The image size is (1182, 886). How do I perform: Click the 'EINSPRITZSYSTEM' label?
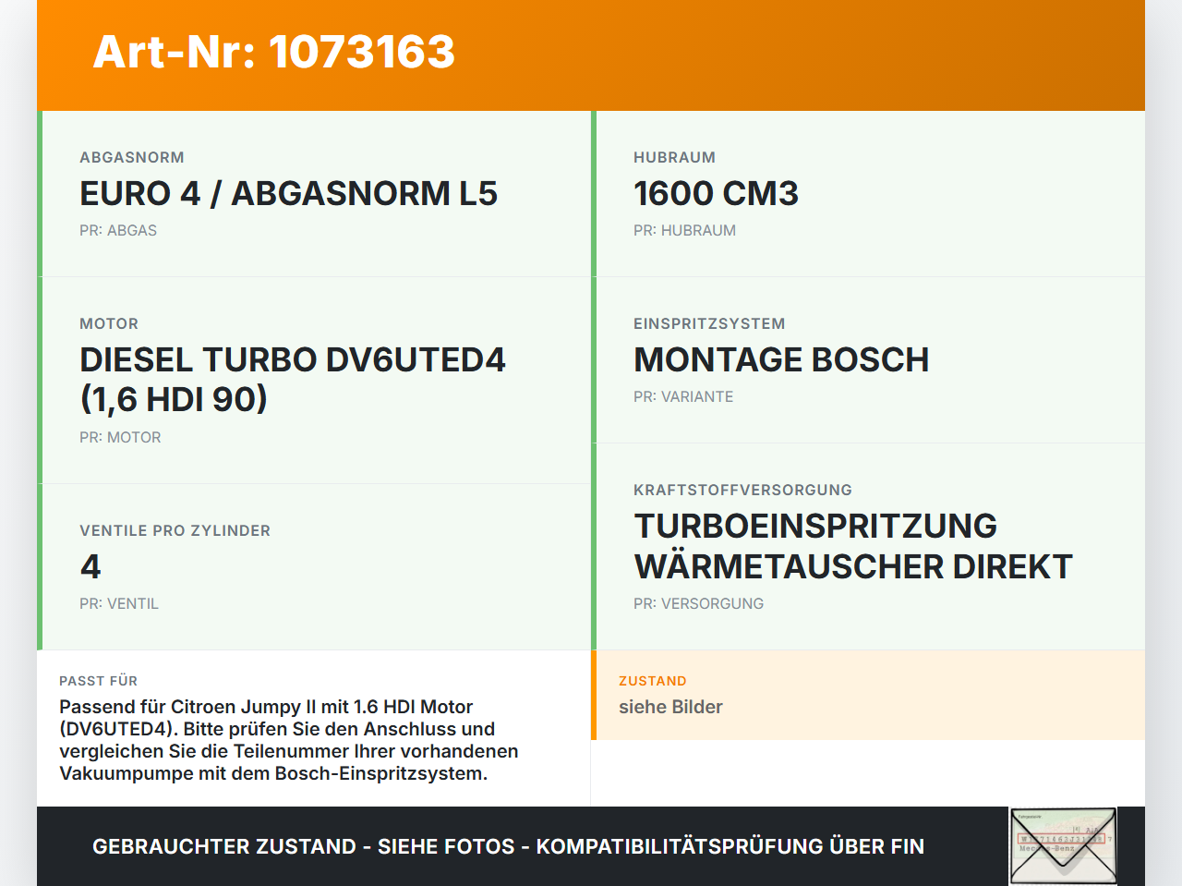709,324
